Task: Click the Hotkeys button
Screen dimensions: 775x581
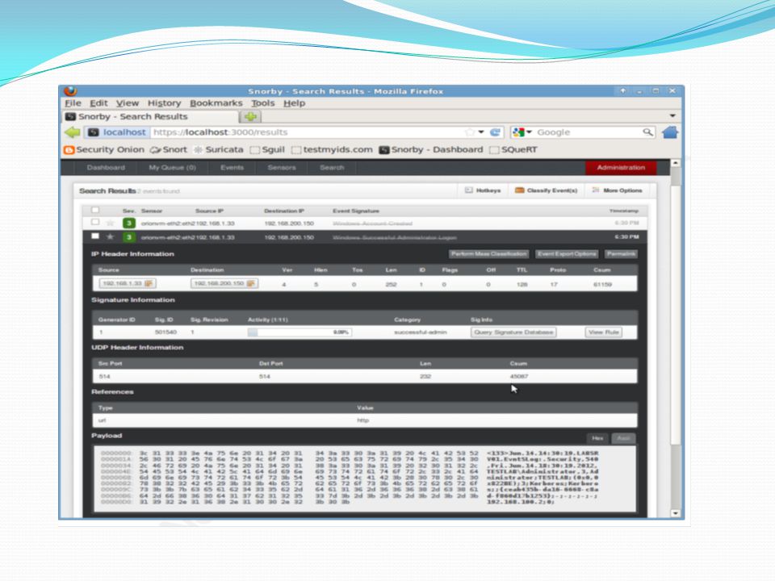Action: click(483, 190)
